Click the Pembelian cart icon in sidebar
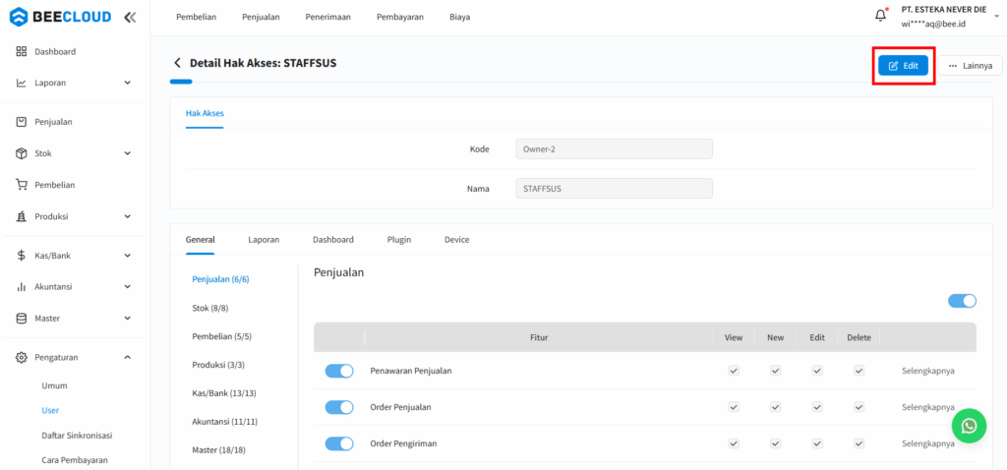The height and width of the screenshot is (470, 1007). [22, 185]
